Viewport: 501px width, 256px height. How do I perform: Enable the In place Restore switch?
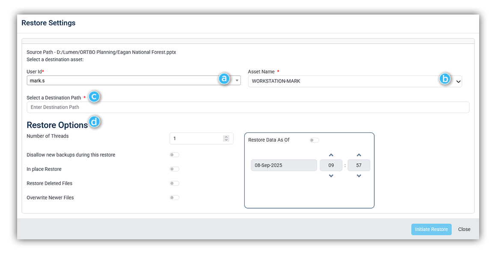(175, 169)
